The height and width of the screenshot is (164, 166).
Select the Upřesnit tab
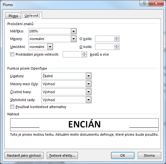point(31,16)
